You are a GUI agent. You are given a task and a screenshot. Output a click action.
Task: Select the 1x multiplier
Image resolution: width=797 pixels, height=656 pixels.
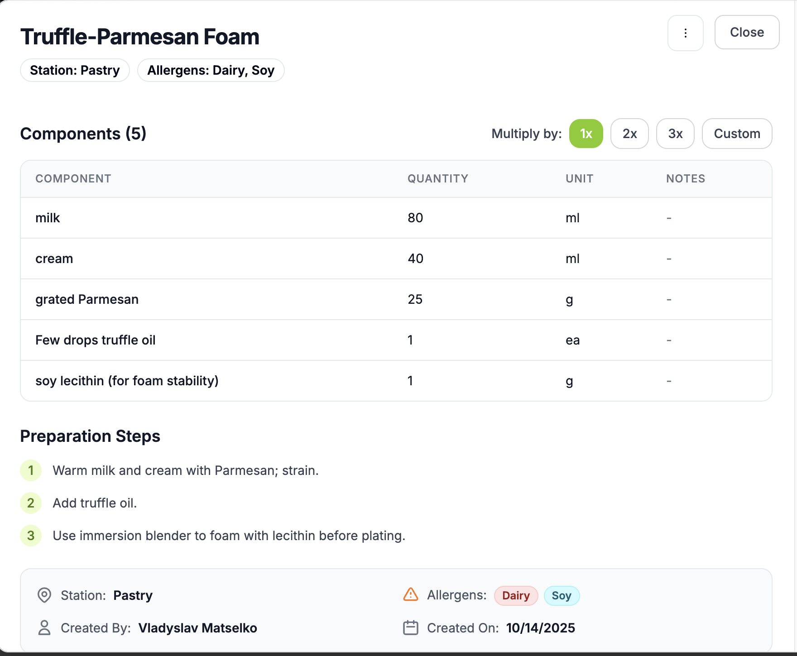coord(586,134)
